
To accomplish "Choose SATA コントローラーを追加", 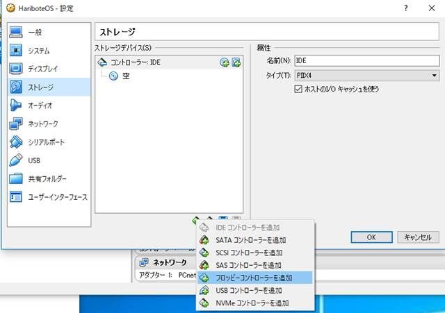I will (x=255, y=240).
